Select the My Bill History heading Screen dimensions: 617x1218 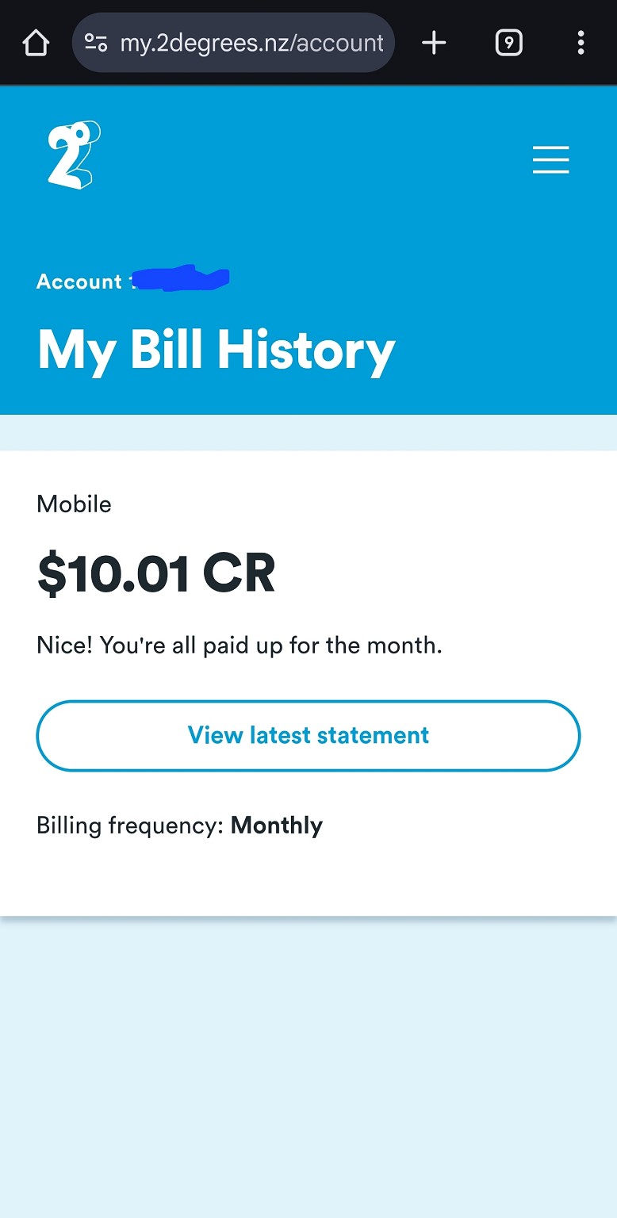[x=216, y=350]
